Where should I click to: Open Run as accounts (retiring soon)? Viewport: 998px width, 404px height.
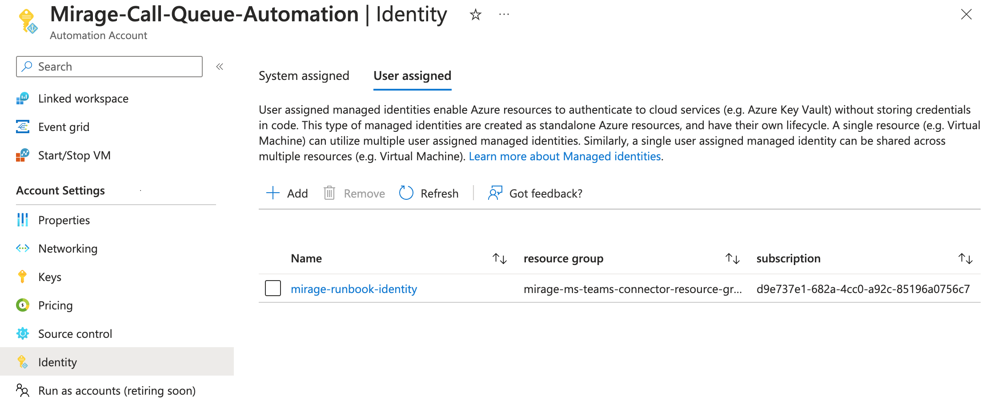click(x=117, y=391)
